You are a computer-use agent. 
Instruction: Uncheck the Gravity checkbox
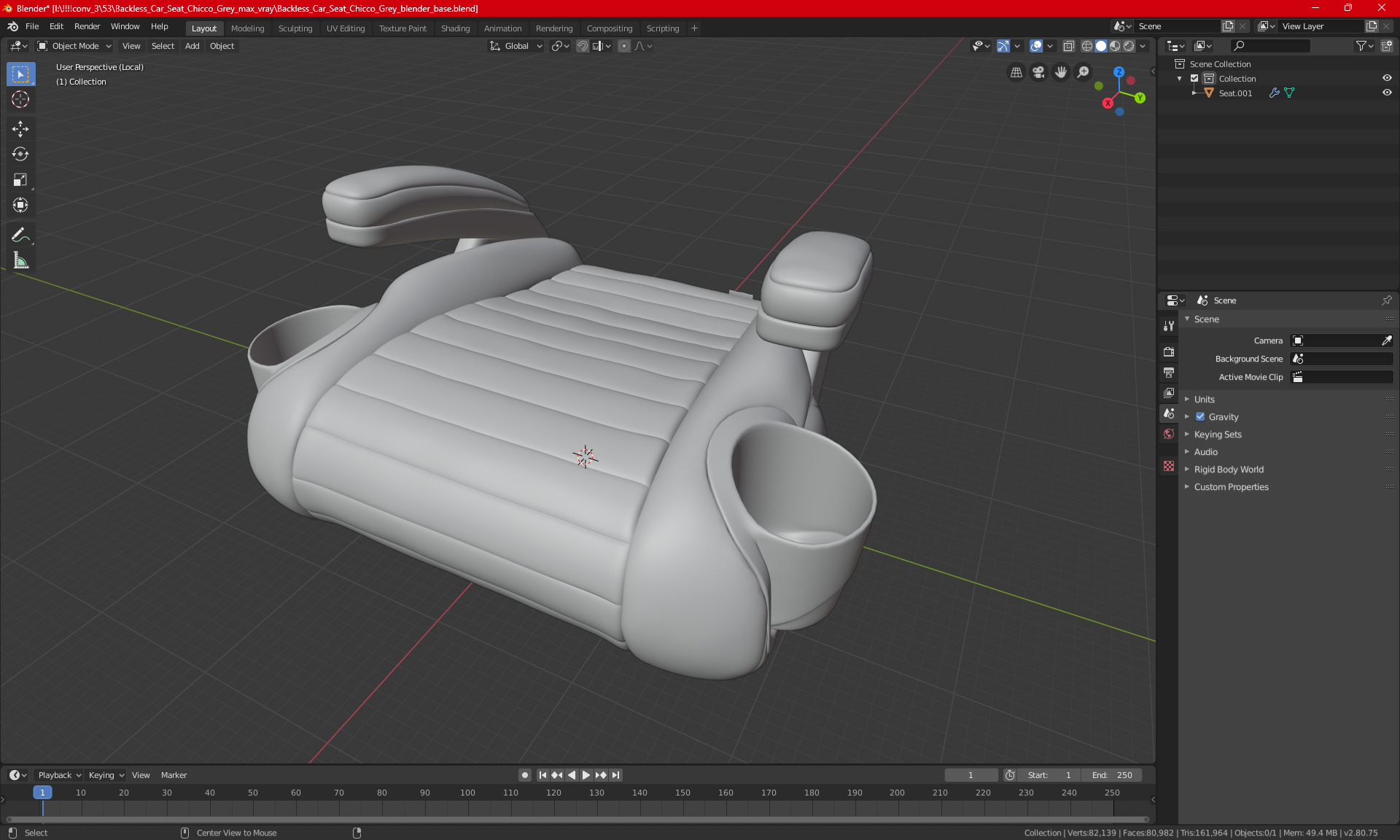click(x=1200, y=417)
